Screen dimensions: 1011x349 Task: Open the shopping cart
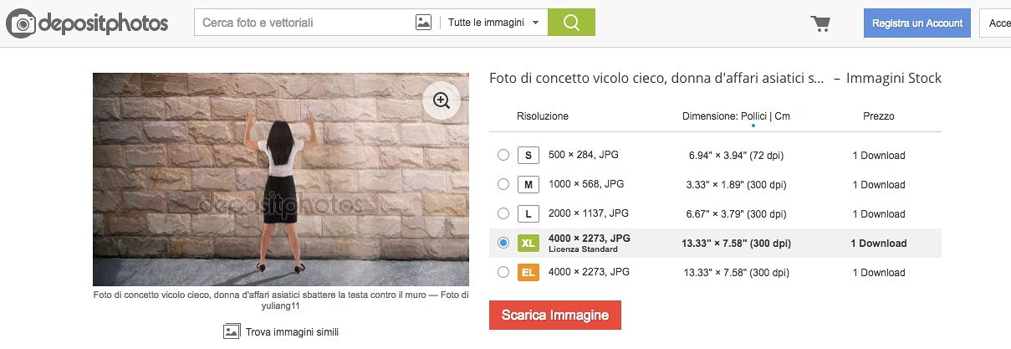click(x=820, y=23)
